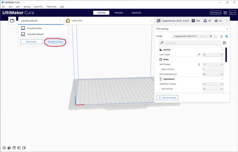
Task: Save the profile with the disk icon
Action: click(x=227, y=36)
